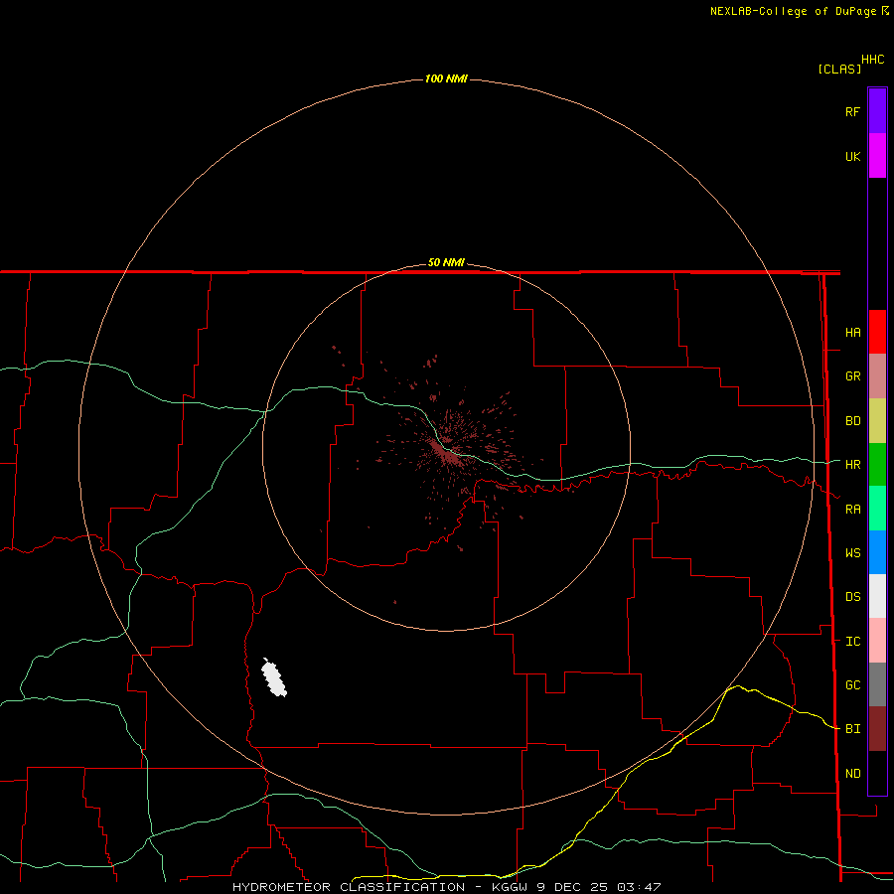894x894 pixels.
Task: Click the GR legend label
Action: coord(852,376)
